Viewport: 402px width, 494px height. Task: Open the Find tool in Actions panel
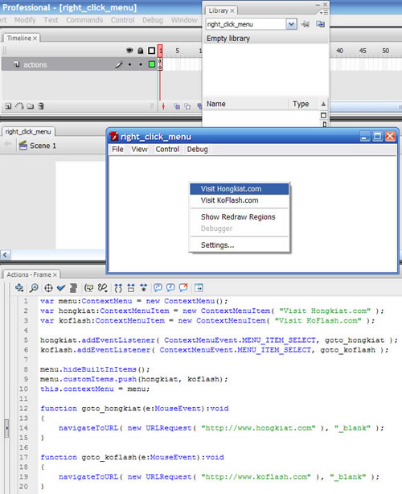tap(34, 287)
